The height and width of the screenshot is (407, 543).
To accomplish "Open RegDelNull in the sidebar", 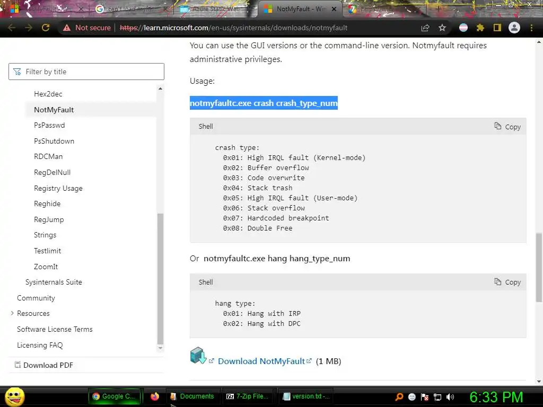I will 52,172.
